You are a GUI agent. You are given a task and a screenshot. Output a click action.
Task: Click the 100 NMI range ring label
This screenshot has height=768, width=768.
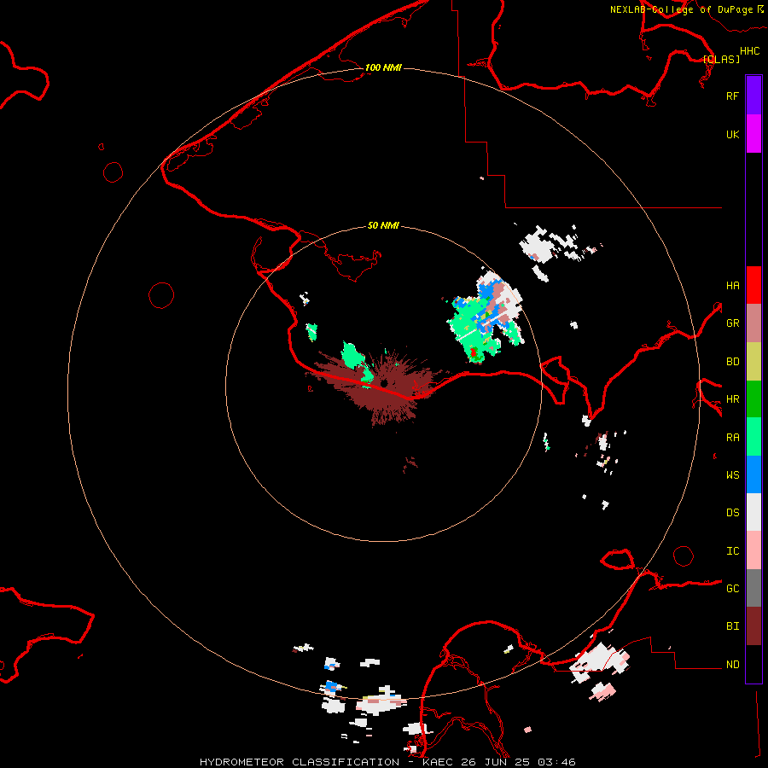[383, 67]
